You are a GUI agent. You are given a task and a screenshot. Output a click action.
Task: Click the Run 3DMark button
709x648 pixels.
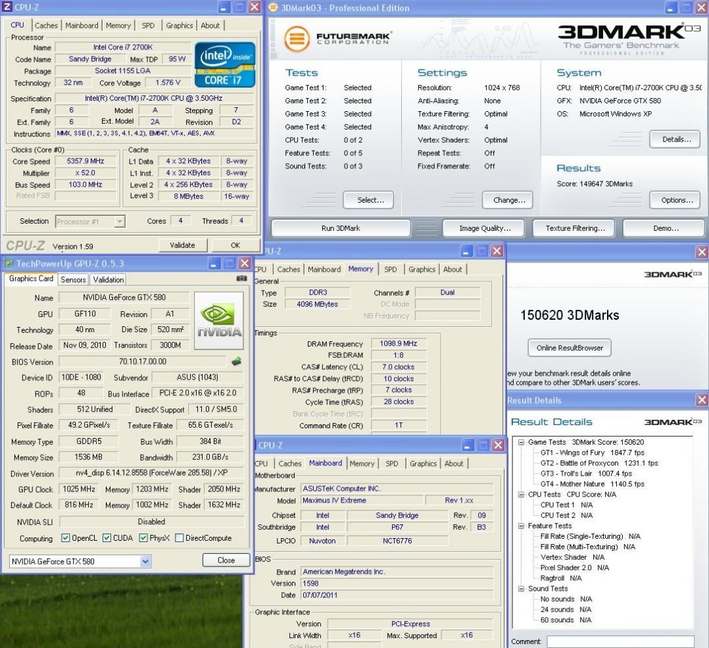pyautogui.click(x=341, y=228)
